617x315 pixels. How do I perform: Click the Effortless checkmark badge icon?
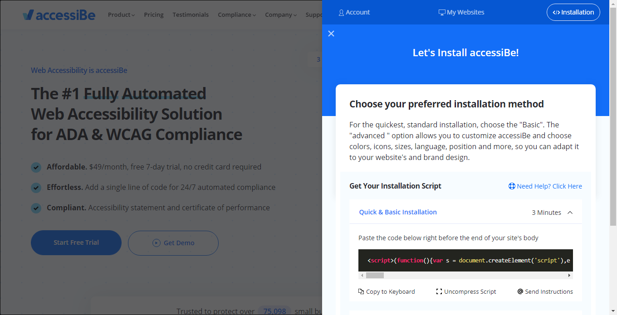pyautogui.click(x=36, y=188)
